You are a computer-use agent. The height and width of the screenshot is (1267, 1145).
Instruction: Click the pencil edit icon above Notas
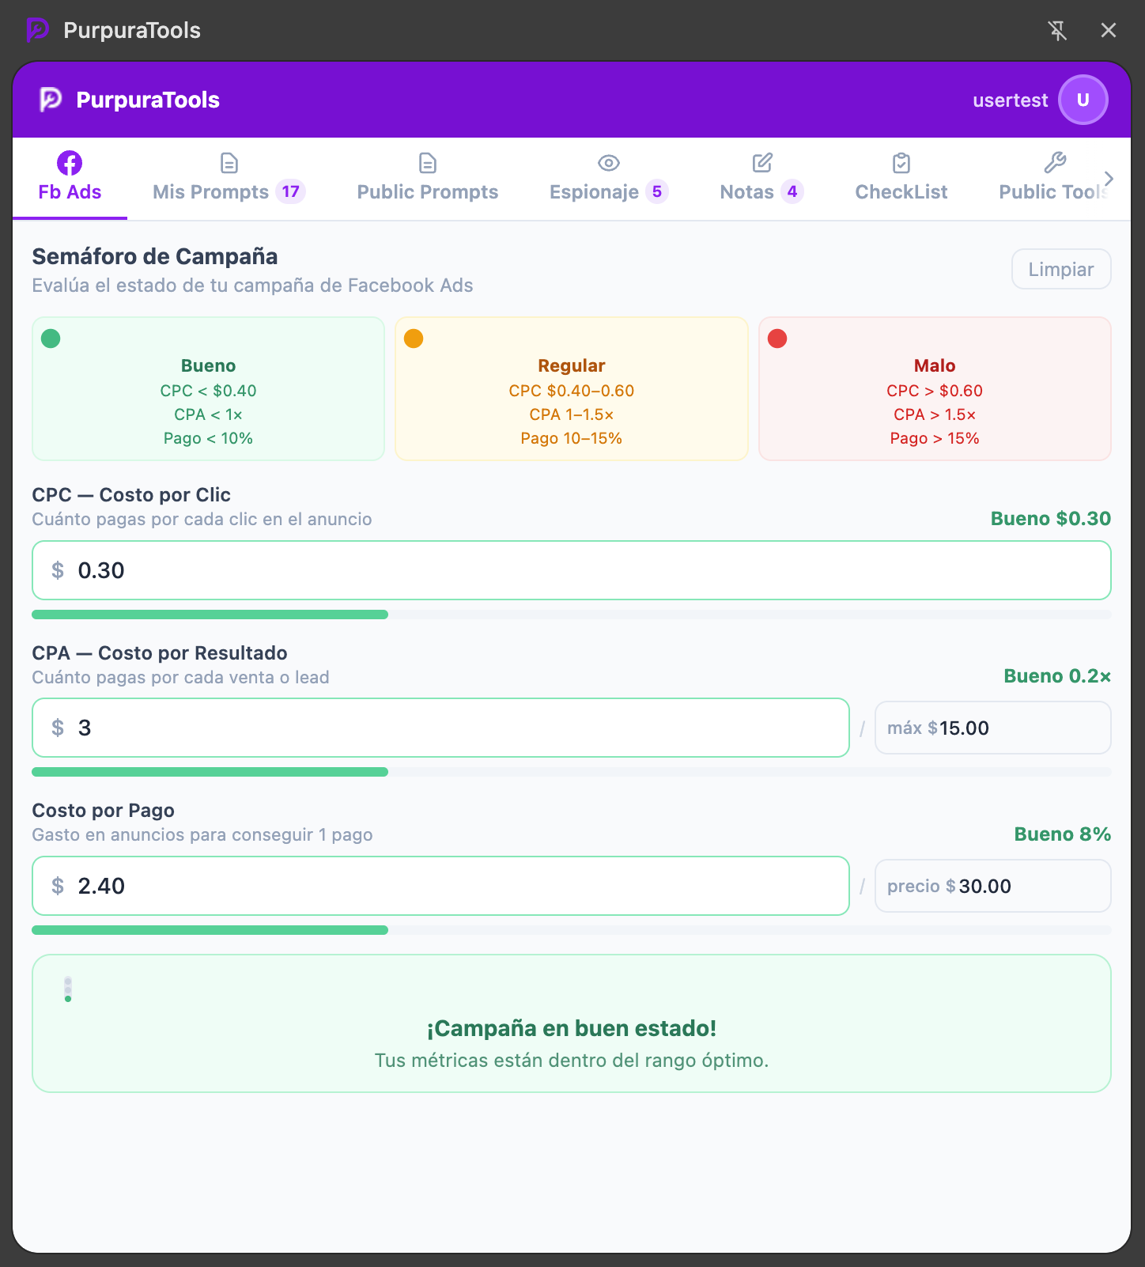tap(762, 163)
